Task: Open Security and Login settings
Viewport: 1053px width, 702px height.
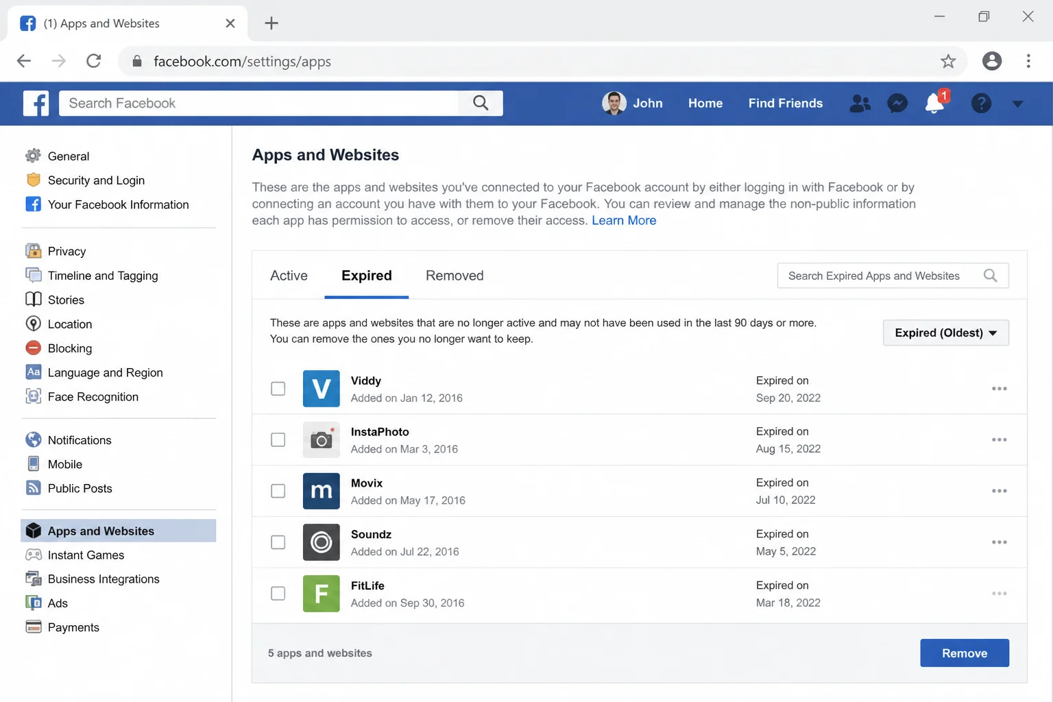Action: click(x=96, y=180)
